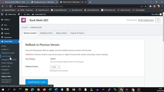The width and height of the screenshot is (164, 92).
Task: Switch to Pengaturan Umum browser tab
Action: click(x=44, y=2)
